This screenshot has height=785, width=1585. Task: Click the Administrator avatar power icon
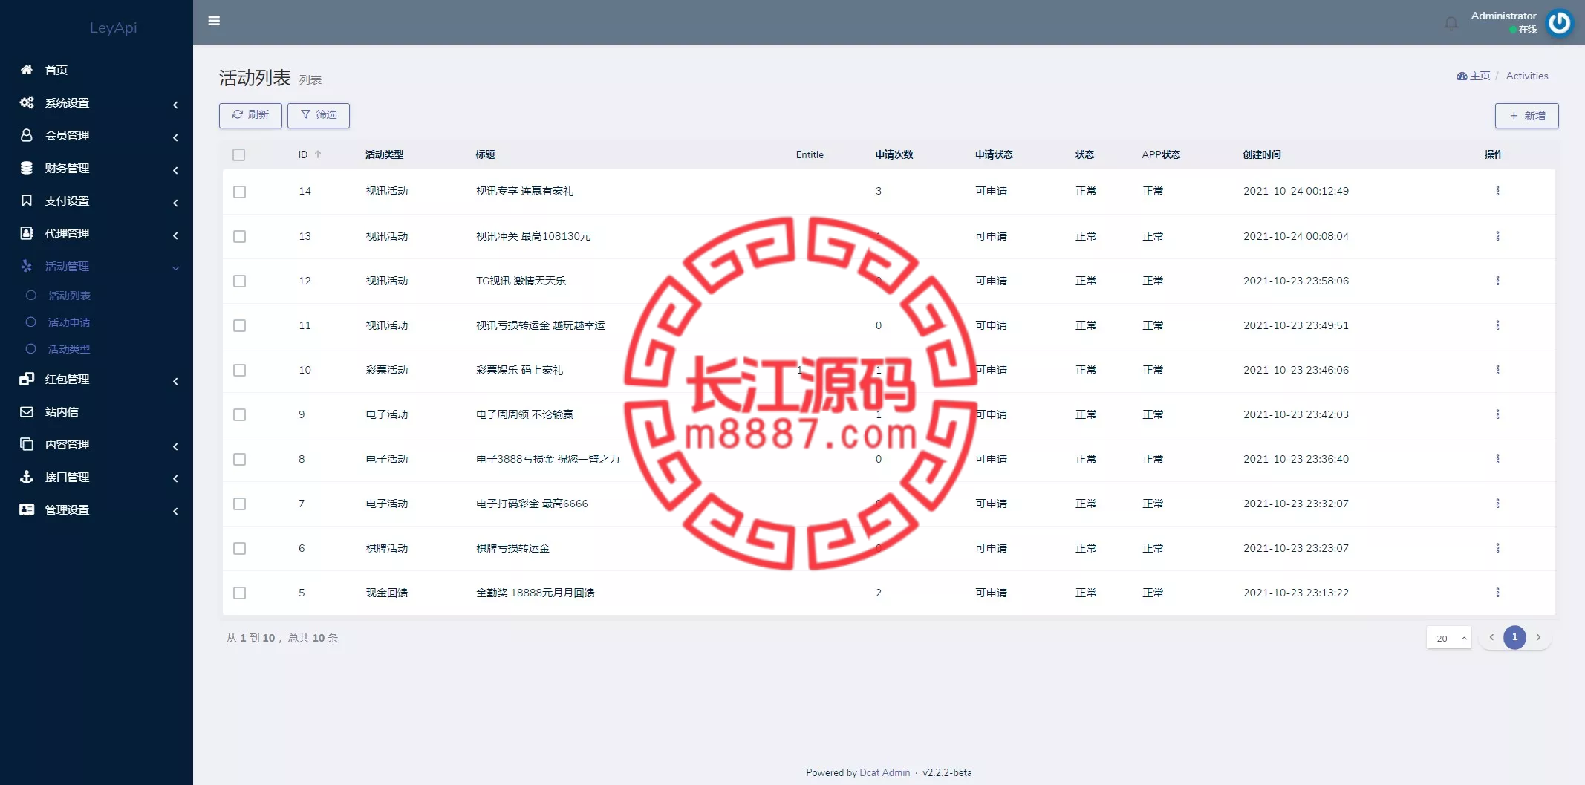pos(1560,22)
